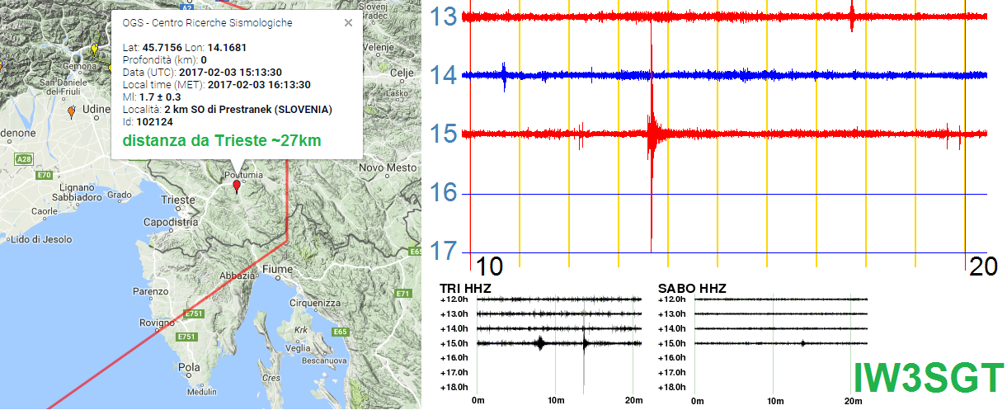The image size is (1007, 410).
Task: Click the Fiume city label on map
Action: point(278,269)
